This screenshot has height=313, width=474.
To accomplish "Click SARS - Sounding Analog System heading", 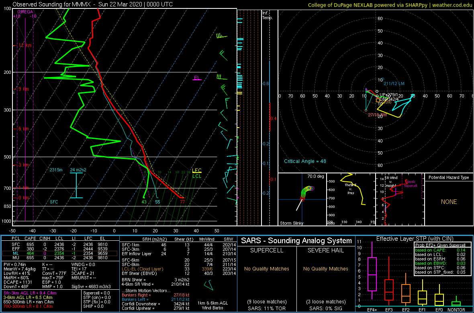I will point(296,241).
